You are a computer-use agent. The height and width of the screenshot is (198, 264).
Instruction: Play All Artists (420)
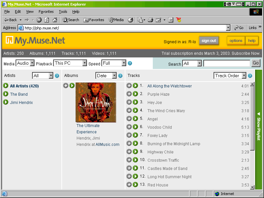tap(6, 85)
